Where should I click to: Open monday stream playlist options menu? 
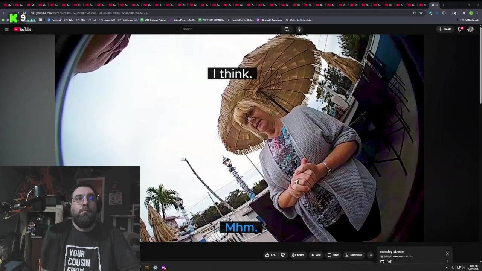click(x=447, y=262)
